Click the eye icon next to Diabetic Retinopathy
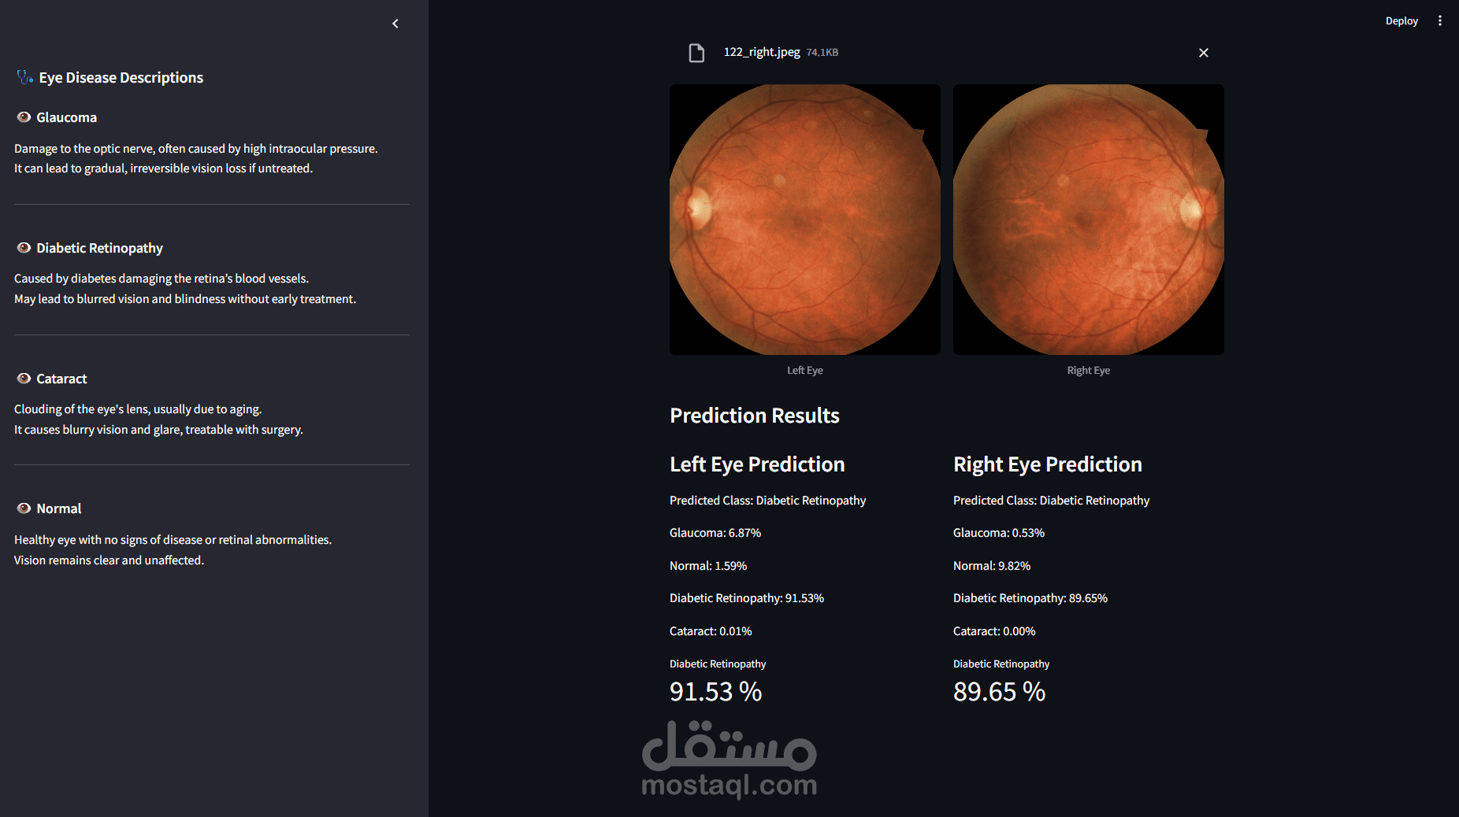Screen dimensions: 1459x817 (x=24, y=248)
